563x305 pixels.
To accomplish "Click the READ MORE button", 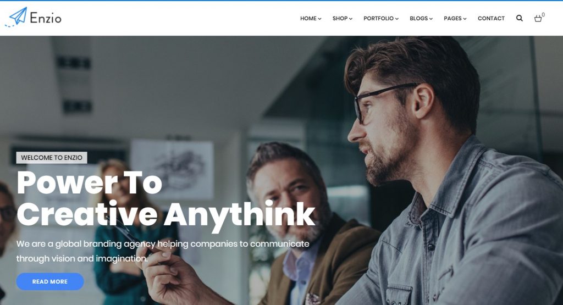I will [x=50, y=282].
